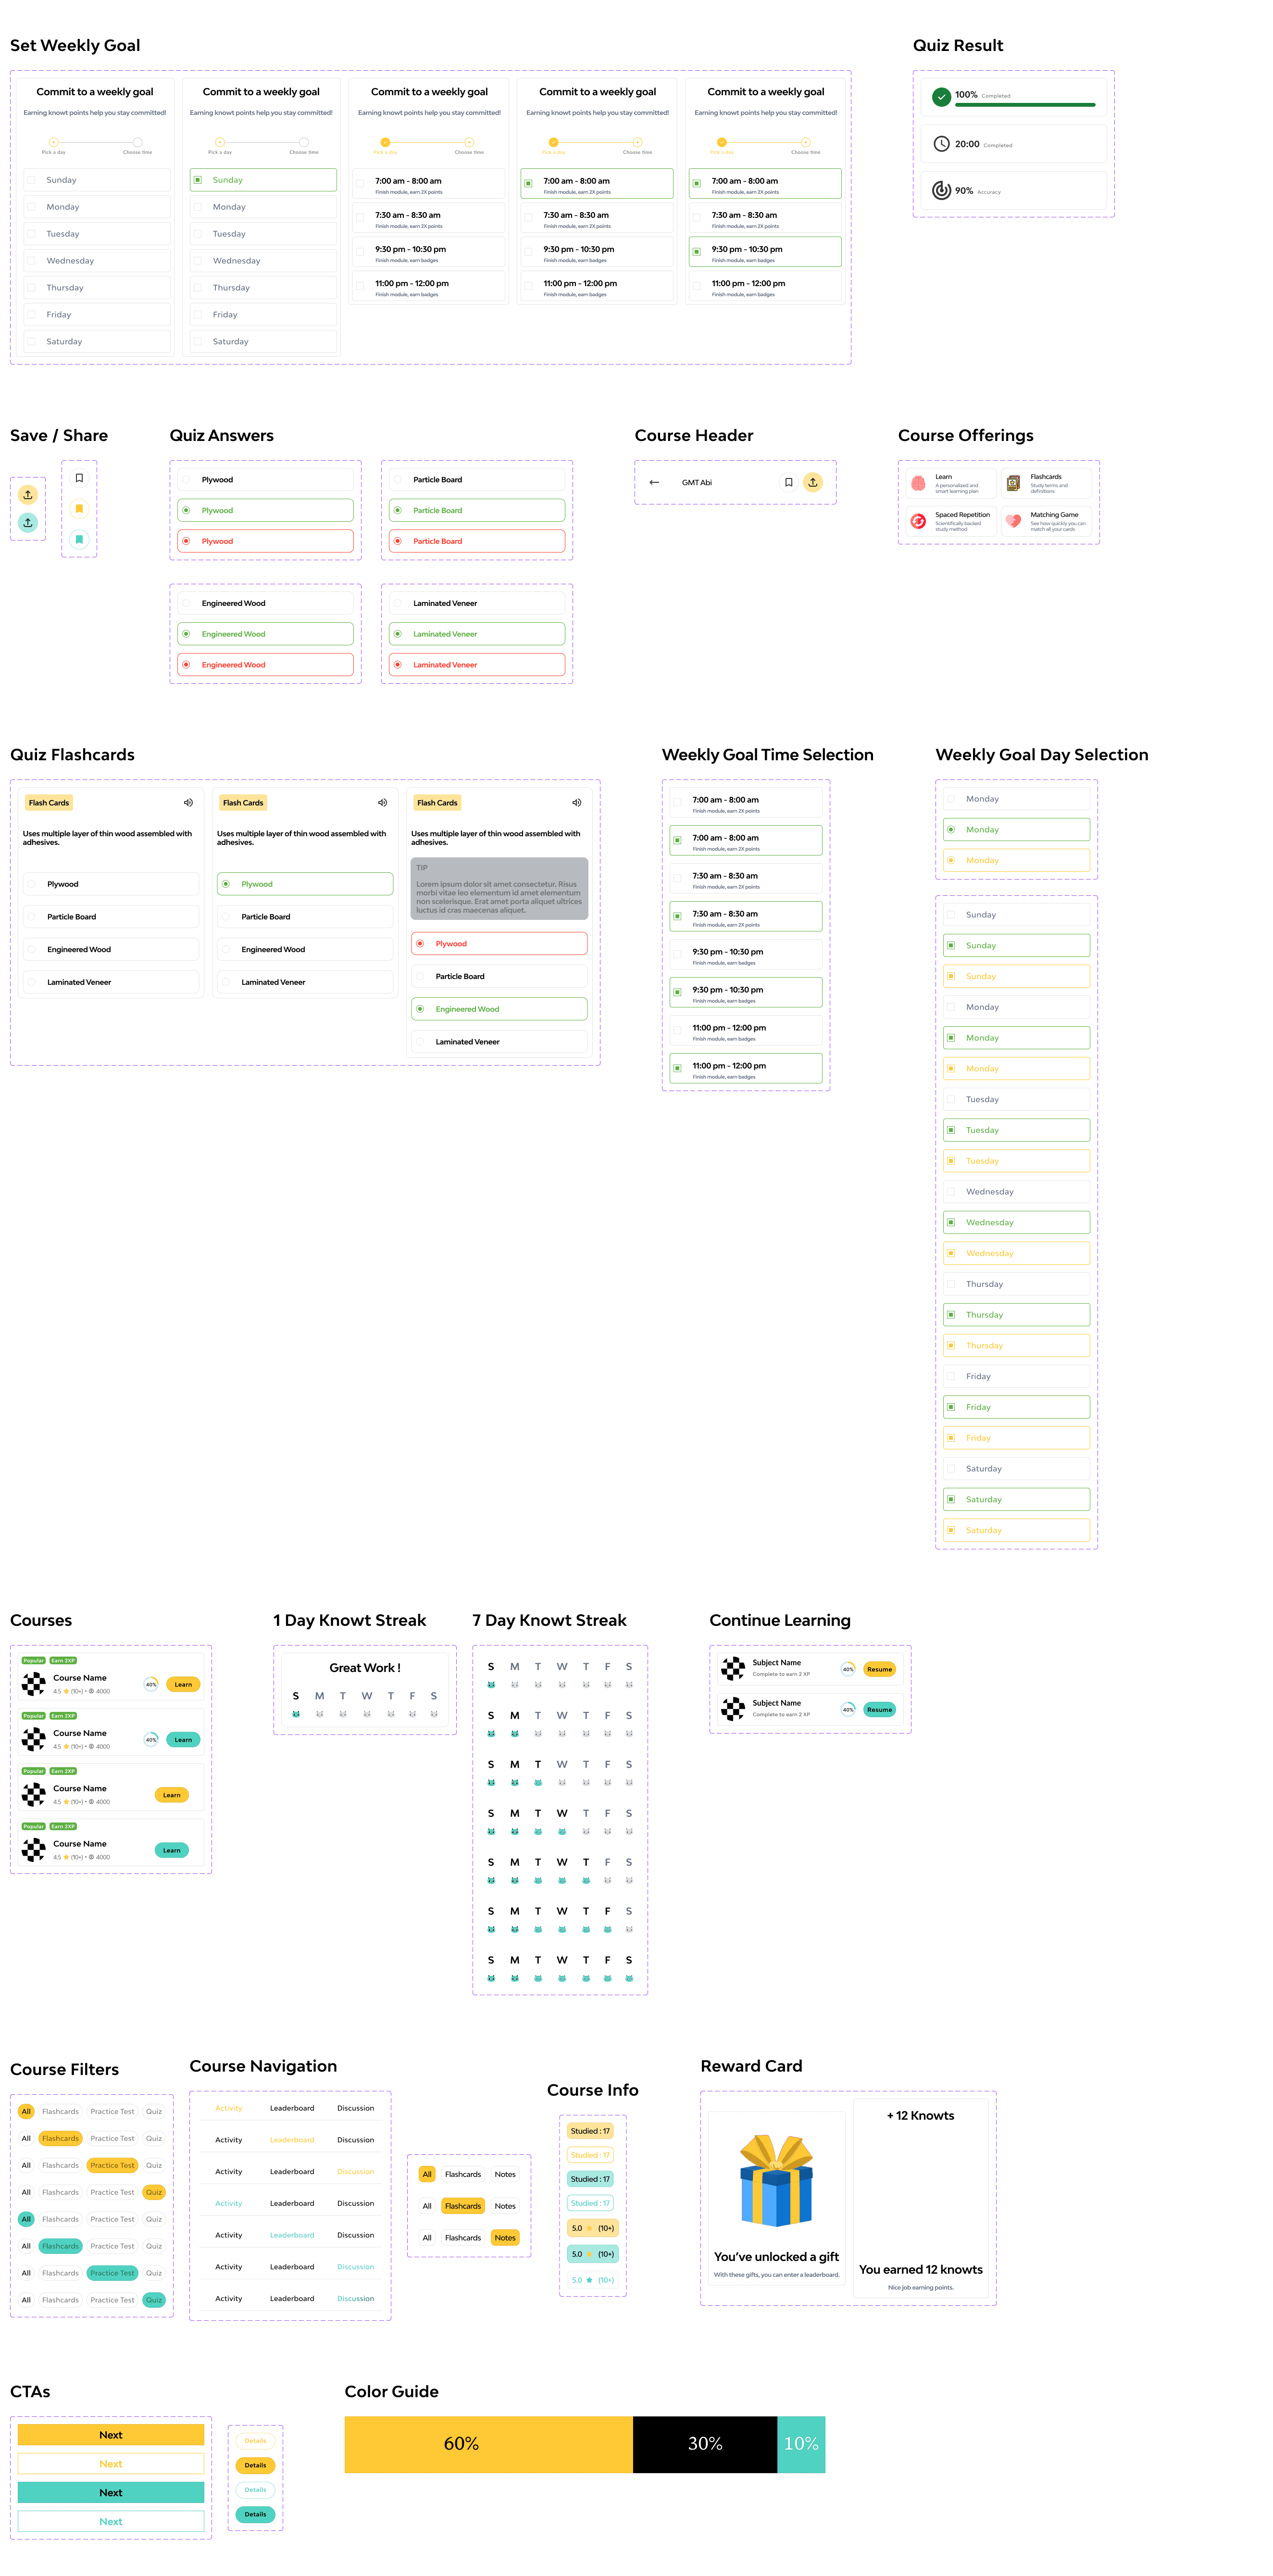The width and height of the screenshot is (1273, 2576).
Task: Click the gray TIP box with Lorem ipsum
Action: tap(499, 888)
